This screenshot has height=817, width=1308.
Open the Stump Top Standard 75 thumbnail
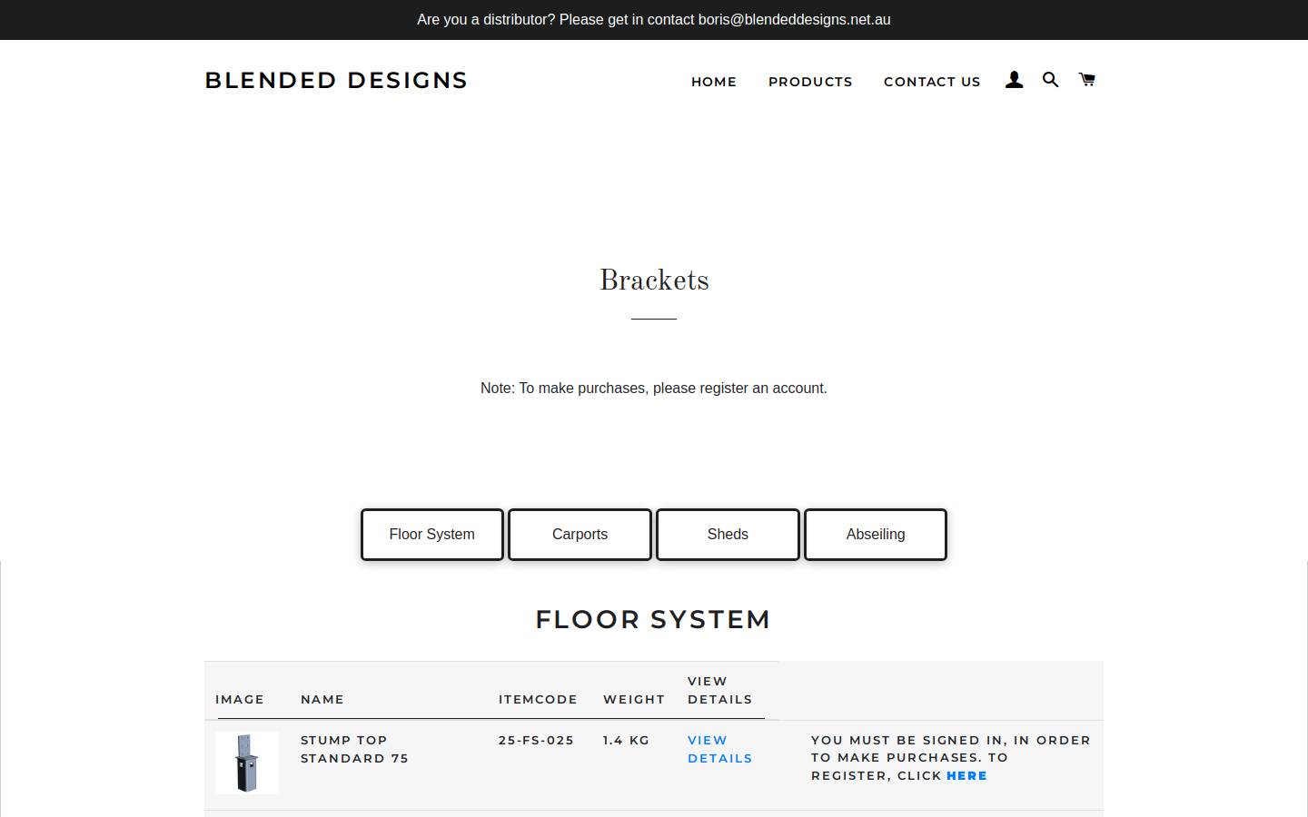tap(247, 763)
